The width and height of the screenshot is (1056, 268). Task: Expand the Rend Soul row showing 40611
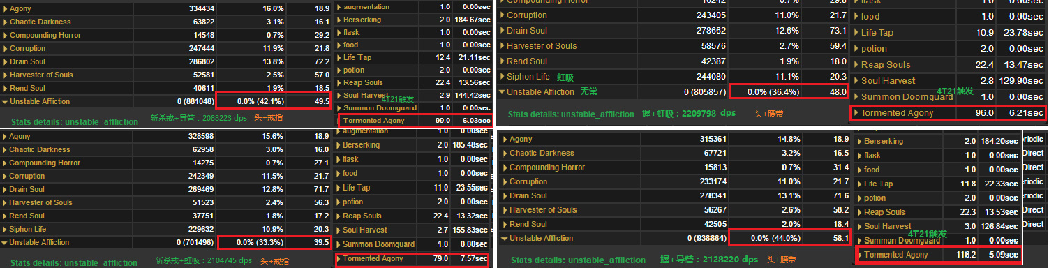click(x=5, y=88)
